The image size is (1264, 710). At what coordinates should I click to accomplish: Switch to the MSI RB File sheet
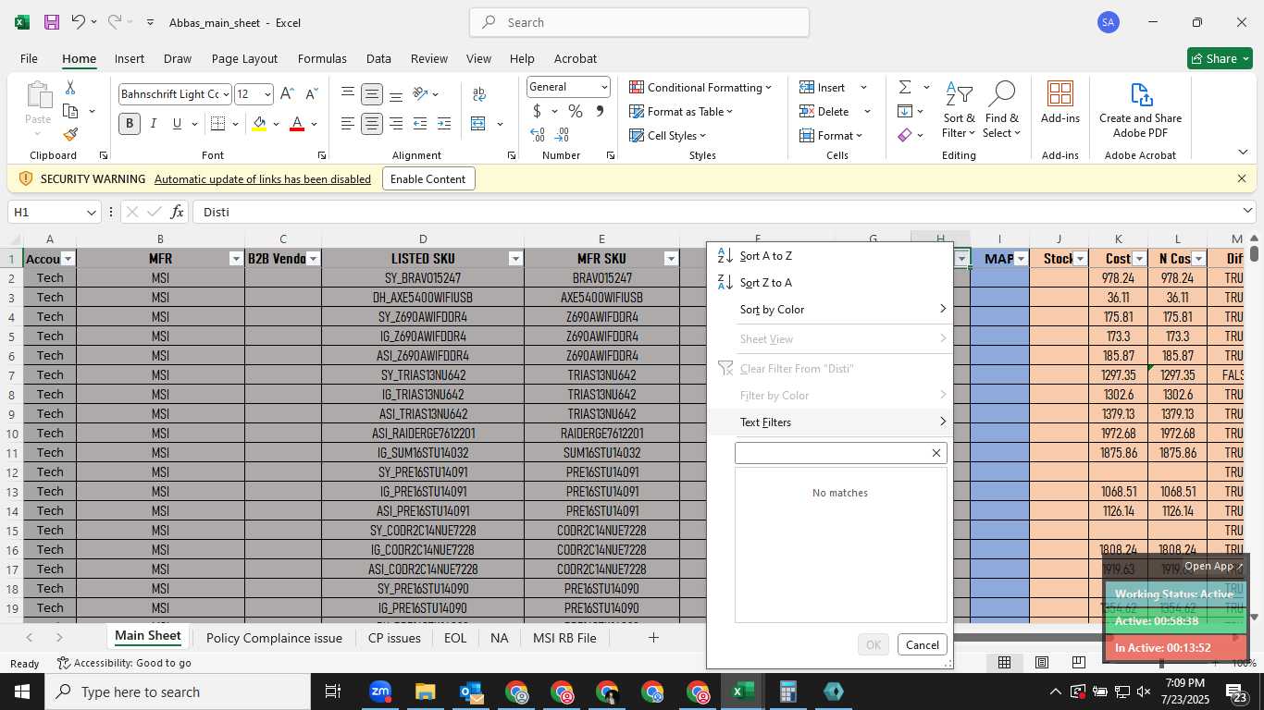[x=564, y=638]
